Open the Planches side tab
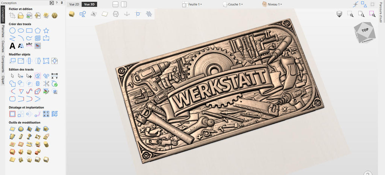The width and height of the screenshot is (385, 175). tap(3, 32)
